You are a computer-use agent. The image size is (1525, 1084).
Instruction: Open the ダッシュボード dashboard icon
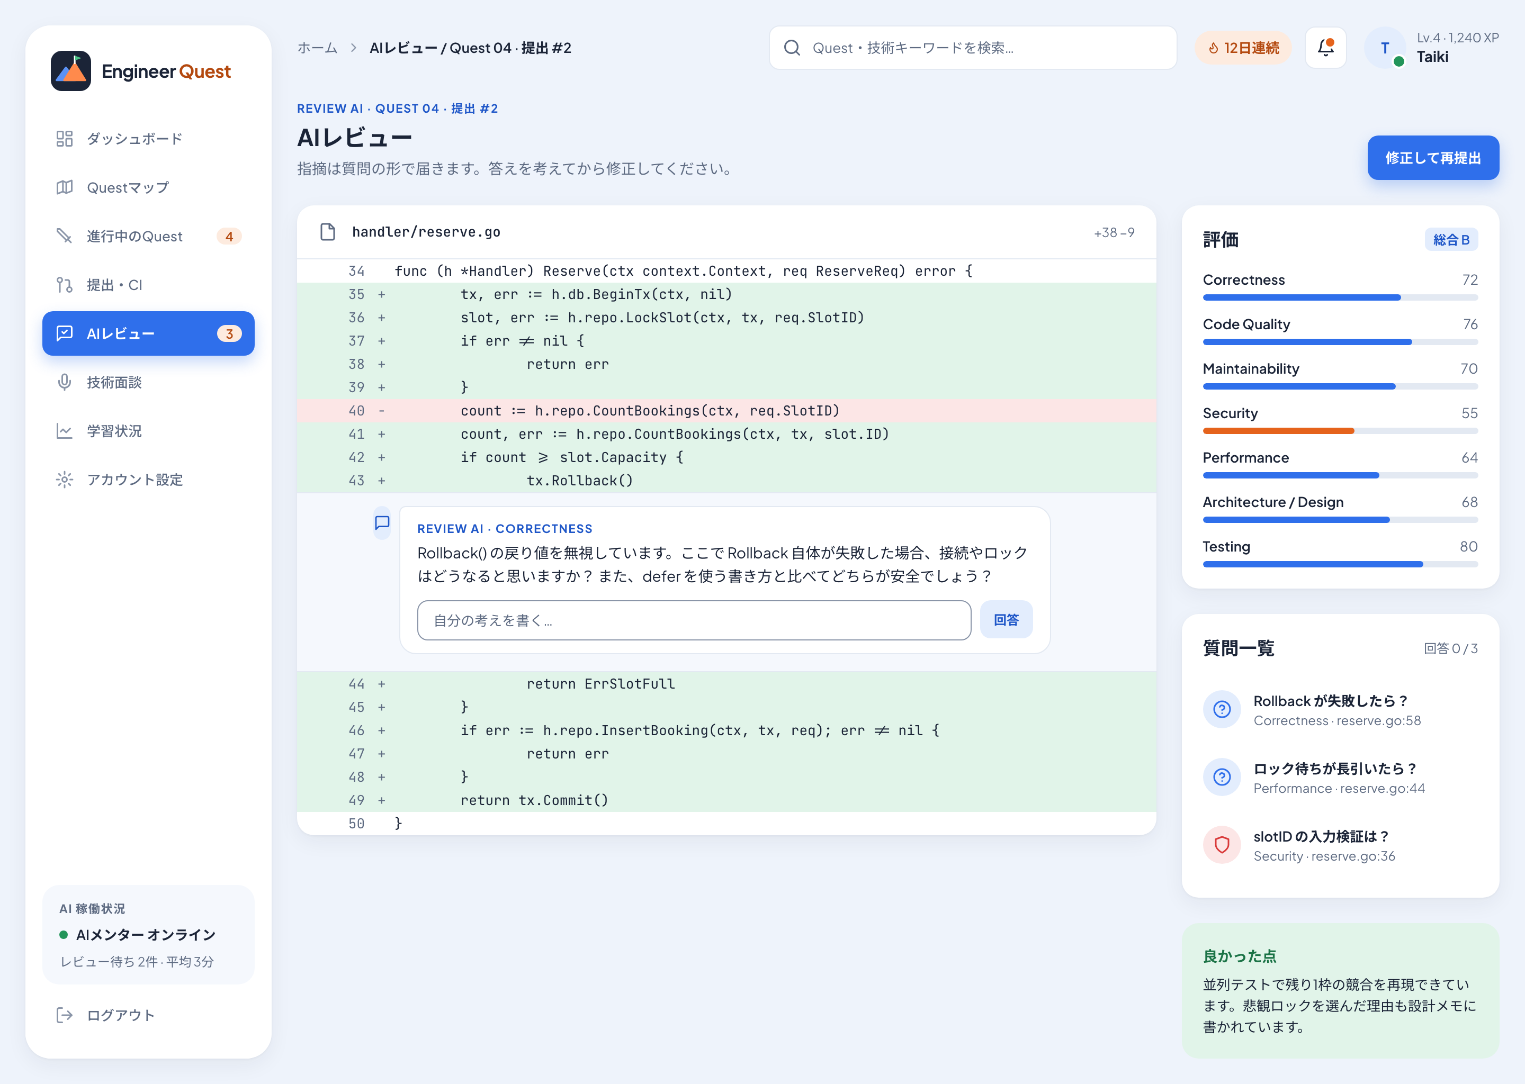click(x=64, y=138)
